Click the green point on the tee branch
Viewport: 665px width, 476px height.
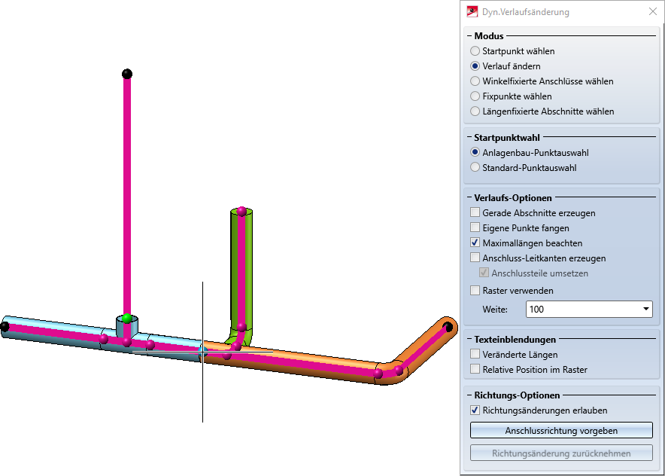coord(127,318)
